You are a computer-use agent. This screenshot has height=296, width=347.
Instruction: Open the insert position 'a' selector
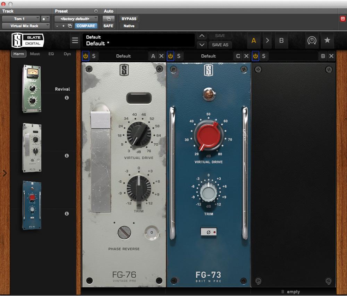click(x=45, y=19)
